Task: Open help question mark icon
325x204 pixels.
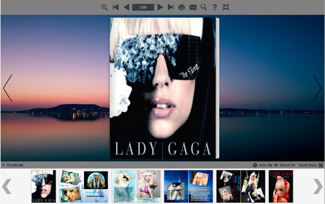Action: pos(215,7)
